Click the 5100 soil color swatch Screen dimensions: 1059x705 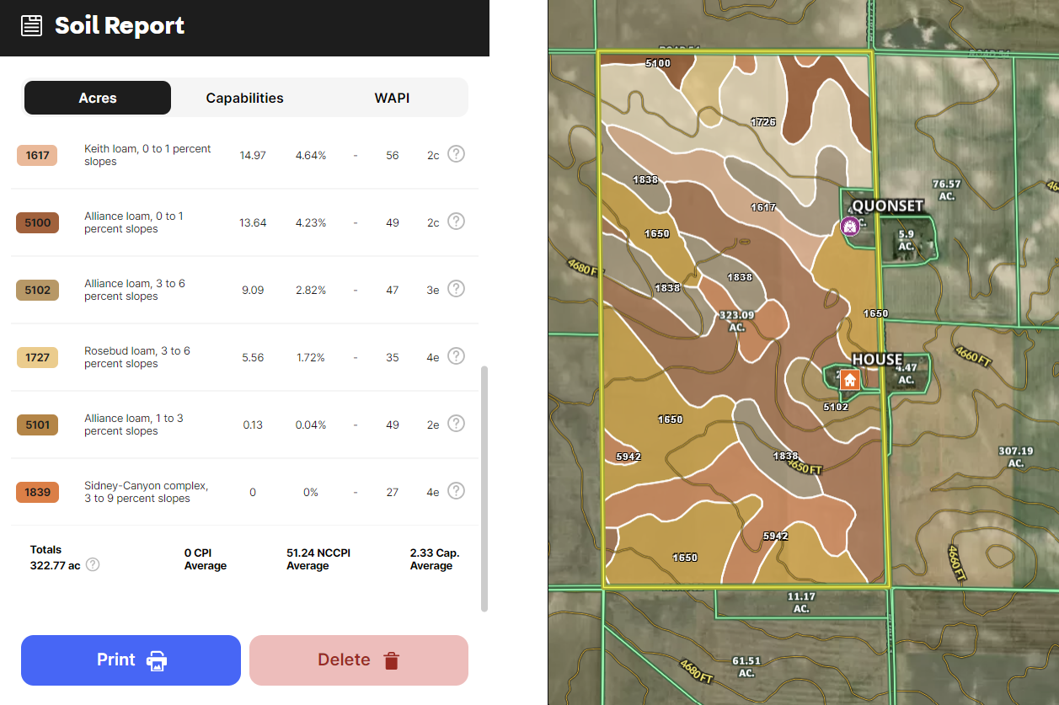[x=37, y=222]
